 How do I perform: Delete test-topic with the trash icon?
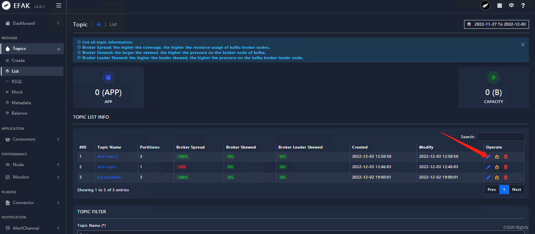point(505,167)
